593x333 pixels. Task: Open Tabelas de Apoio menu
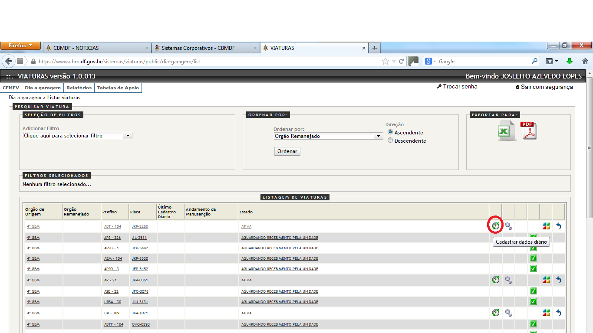(x=118, y=88)
